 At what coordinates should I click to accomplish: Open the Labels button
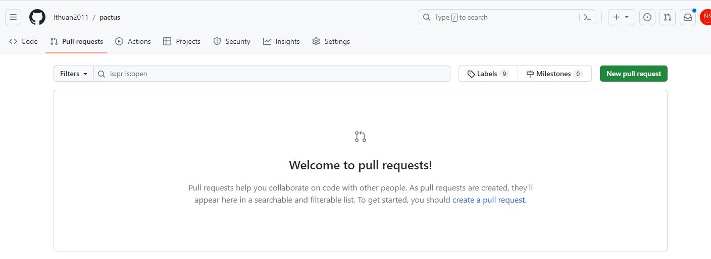[x=488, y=74]
